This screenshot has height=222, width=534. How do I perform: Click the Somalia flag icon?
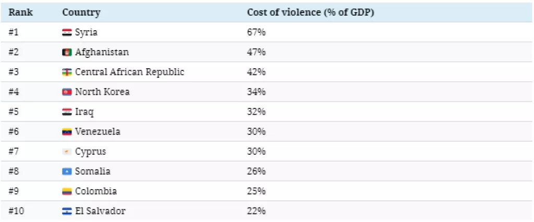tap(67, 171)
